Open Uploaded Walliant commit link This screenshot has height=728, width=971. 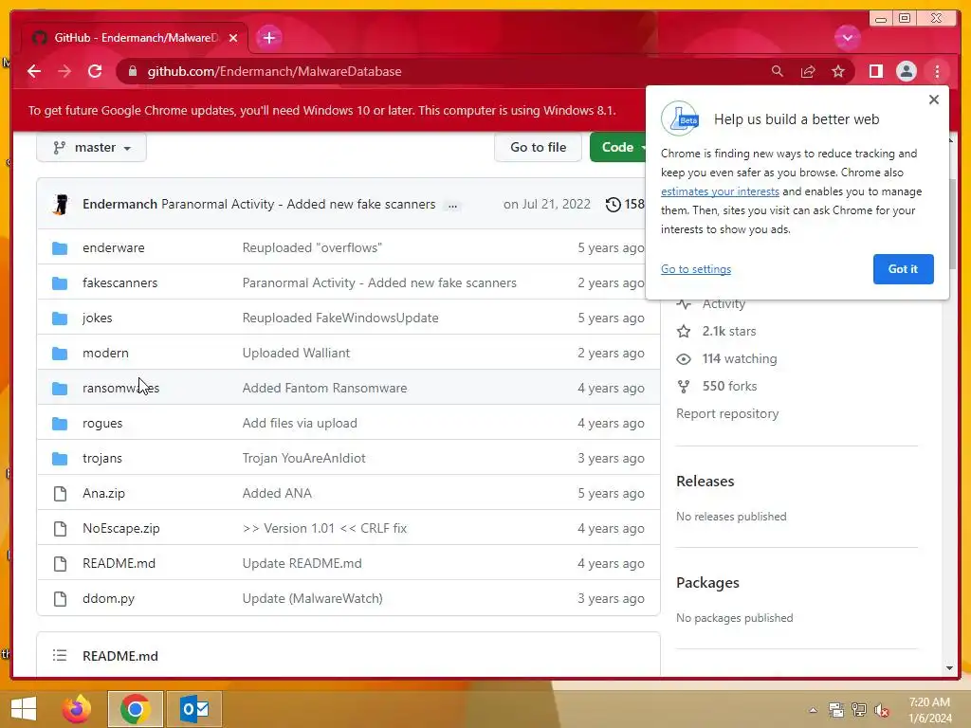(x=296, y=353)
